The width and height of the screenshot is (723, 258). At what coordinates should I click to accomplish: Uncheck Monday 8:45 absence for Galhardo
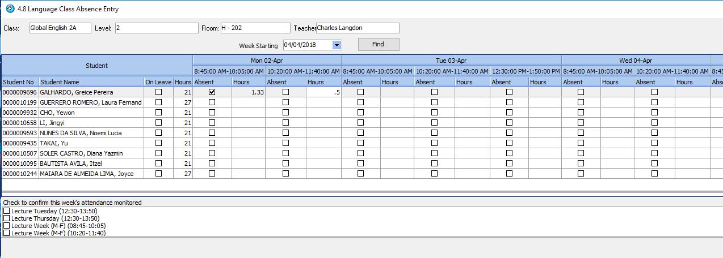tap(212, 92)
